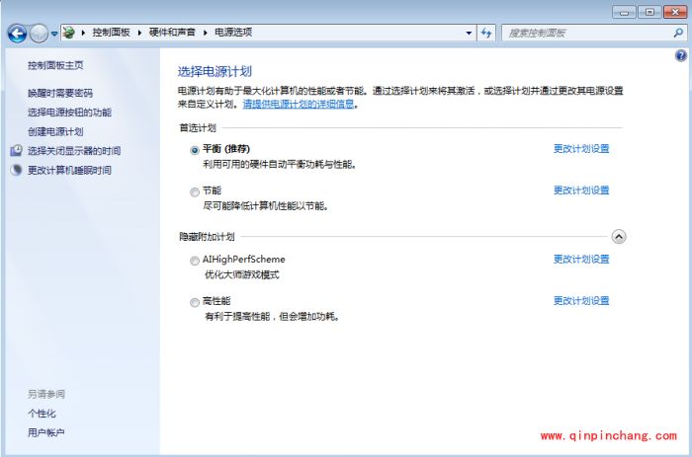Expand arrow before 电源选项 breadcrumb

(x=206, y=33)
